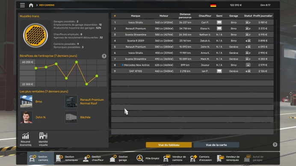The height and width of the screenshot is (166, 296).
Task: Click status icon for John N. truck row
Action: coord(248,47)
